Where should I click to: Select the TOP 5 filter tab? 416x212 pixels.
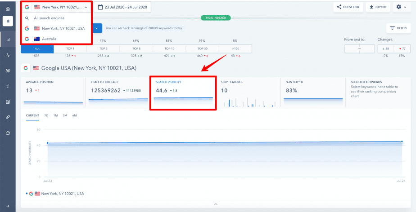(136, 49)
